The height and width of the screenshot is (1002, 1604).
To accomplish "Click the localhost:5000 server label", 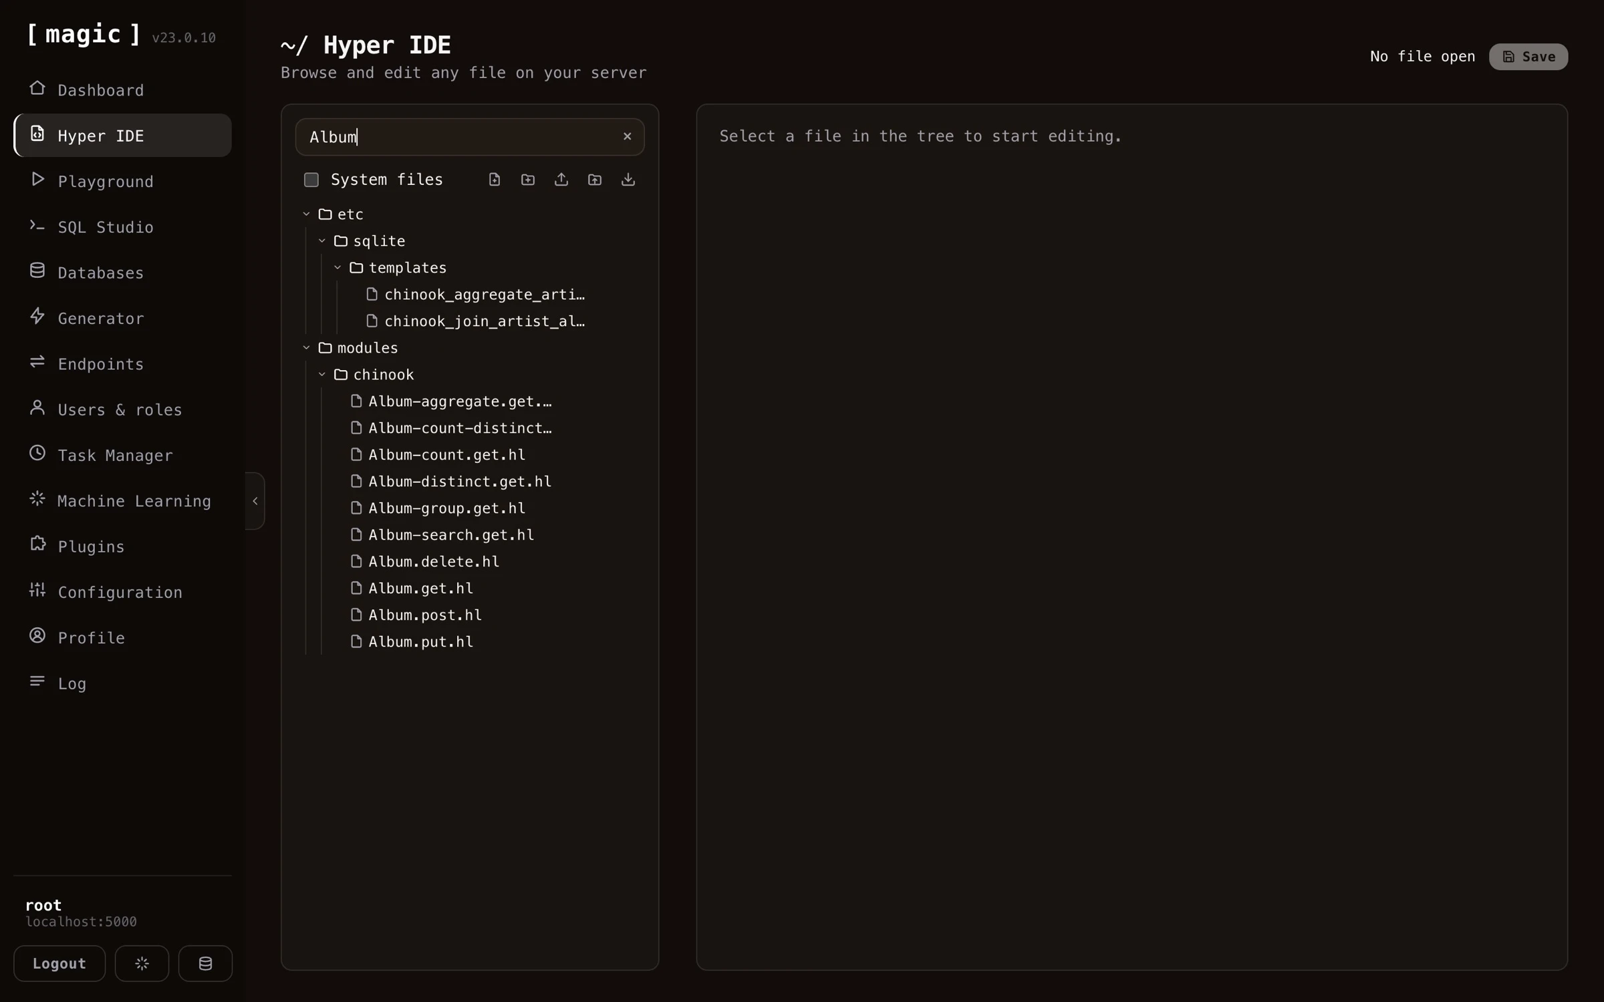I will click(x=81, y=922).
